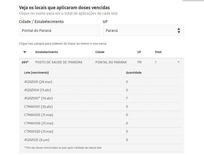The width and height of the screenshot is (204, 155).
Task: Select lot row 4120Z004 (13.abr)
Action: pyautogui.click(x=101, y=90)
